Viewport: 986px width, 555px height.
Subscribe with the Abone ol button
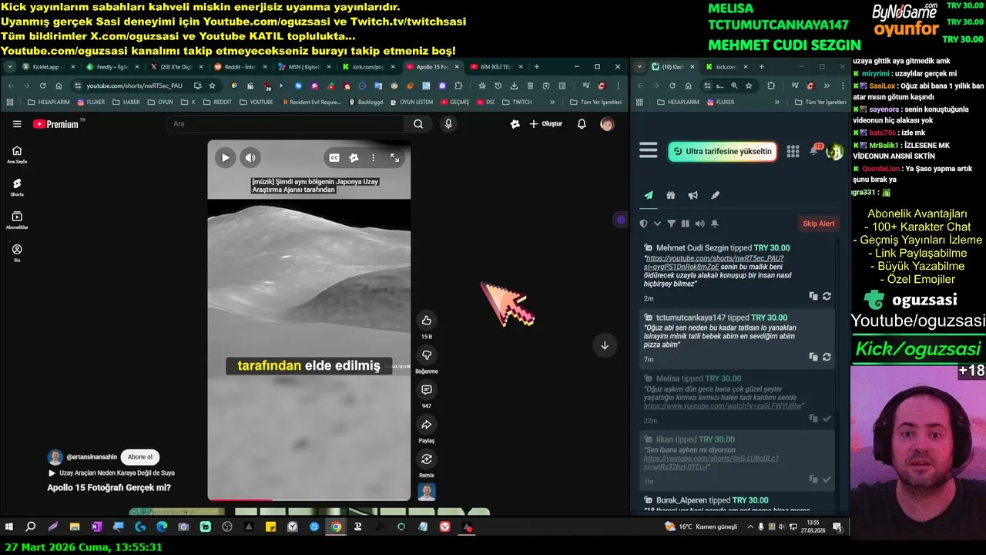140,457
